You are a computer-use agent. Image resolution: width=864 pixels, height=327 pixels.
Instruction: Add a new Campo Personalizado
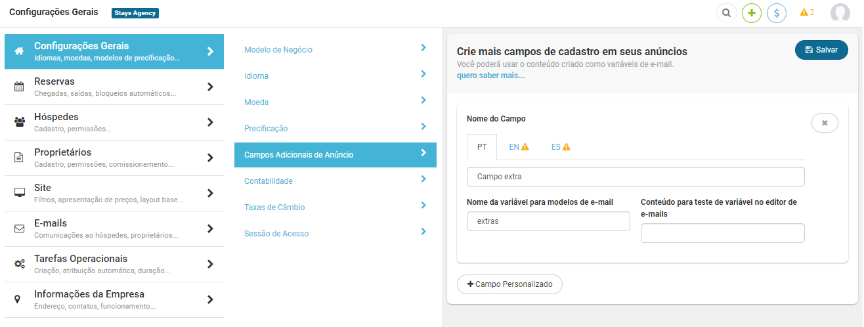509,284
